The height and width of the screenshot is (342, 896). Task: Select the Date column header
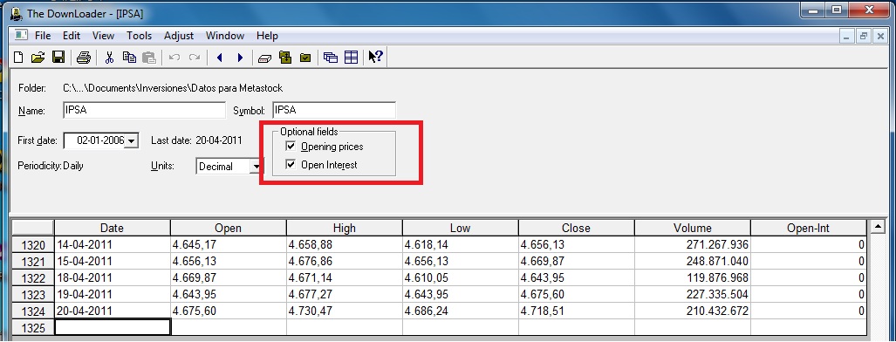112,229
